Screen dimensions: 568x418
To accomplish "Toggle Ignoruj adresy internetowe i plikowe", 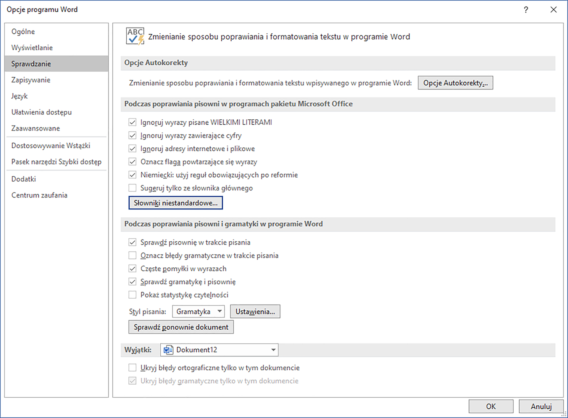I will pyautogui.click(x=132, y=149).
